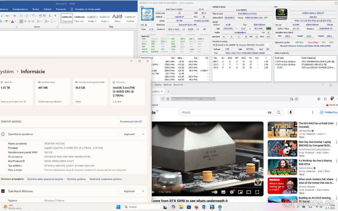This screenshot has width=338, height=211.
Task: Activate YouTube miniplayer mode
Action: 241,192
